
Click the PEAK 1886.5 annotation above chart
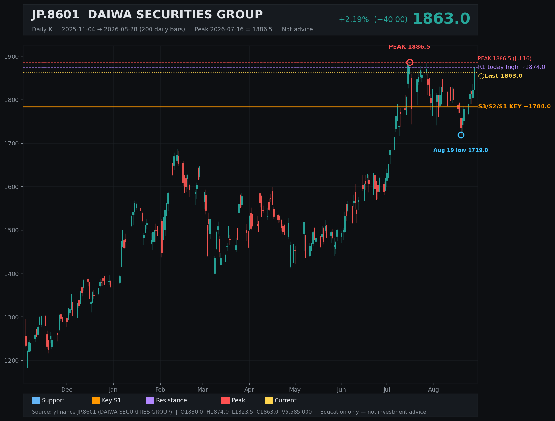pos(409,47)
